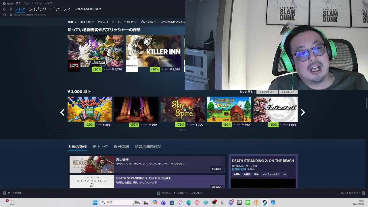Open the Windows Start menu
368x207 pixels.
(x=95, y=202)
